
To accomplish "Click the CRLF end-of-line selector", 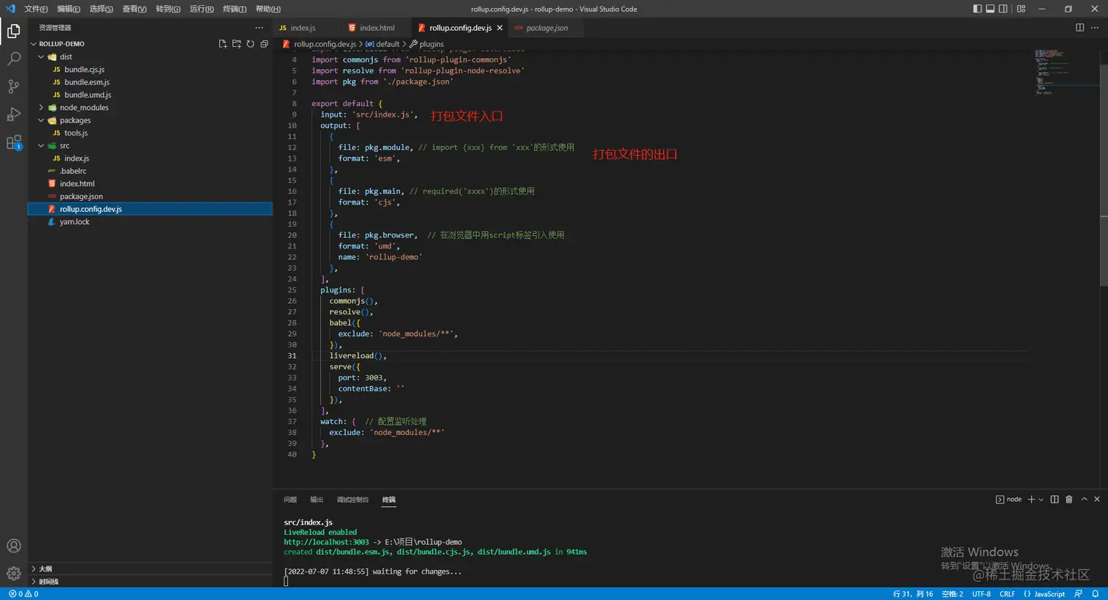I will 1007,594.
